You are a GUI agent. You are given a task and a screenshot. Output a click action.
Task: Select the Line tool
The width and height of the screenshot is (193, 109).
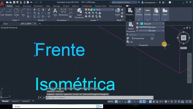tap(2, 12)
